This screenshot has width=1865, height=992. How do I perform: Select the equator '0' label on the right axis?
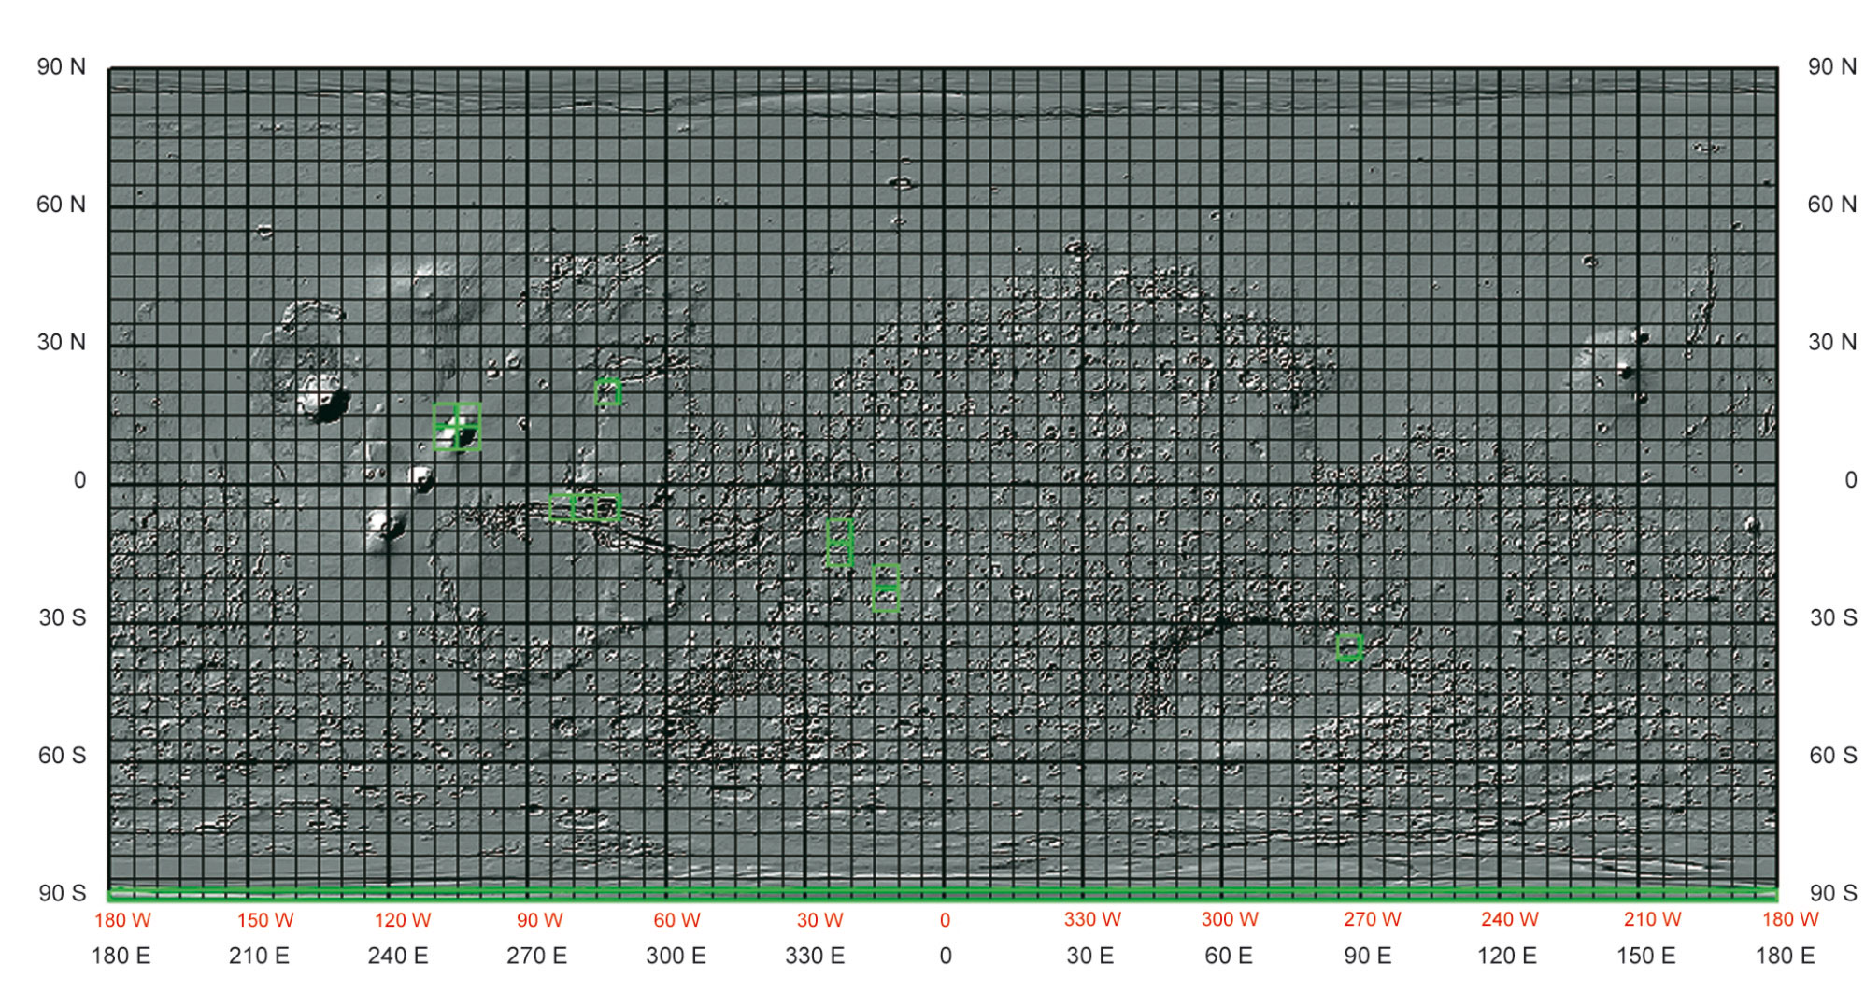click(1850, 480)
